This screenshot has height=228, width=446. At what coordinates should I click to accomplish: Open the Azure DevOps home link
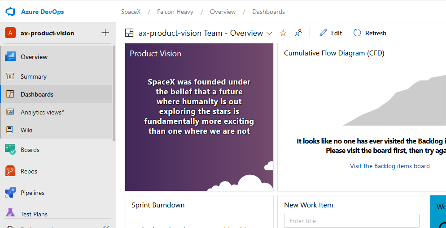click(x=42, y=12)
